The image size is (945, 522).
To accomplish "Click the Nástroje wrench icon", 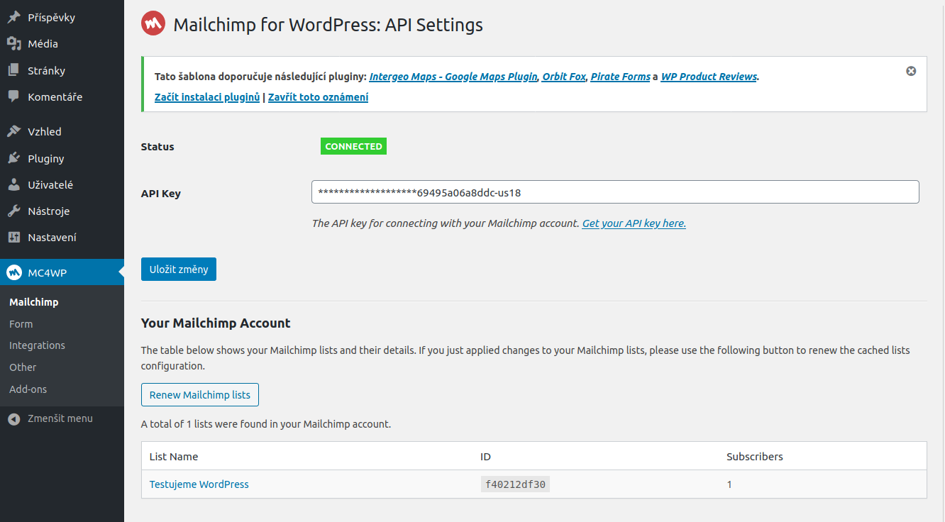I will pyautogui.click(x=14, y=211).
